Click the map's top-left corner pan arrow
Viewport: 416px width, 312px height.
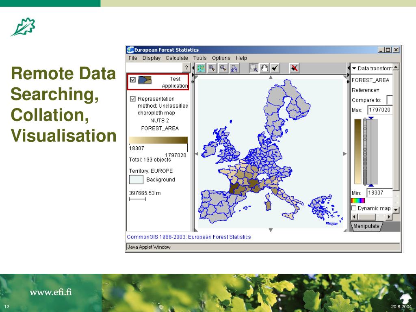tap(196, 78)
